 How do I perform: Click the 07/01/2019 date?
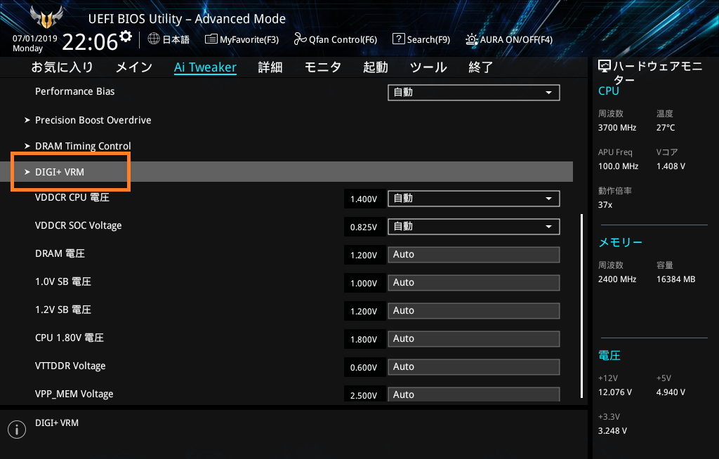(35, 39)
